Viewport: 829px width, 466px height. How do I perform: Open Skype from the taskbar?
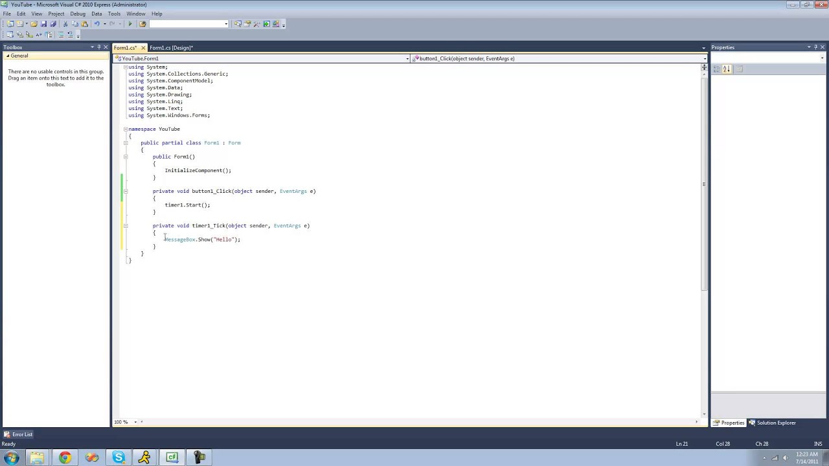119,458
